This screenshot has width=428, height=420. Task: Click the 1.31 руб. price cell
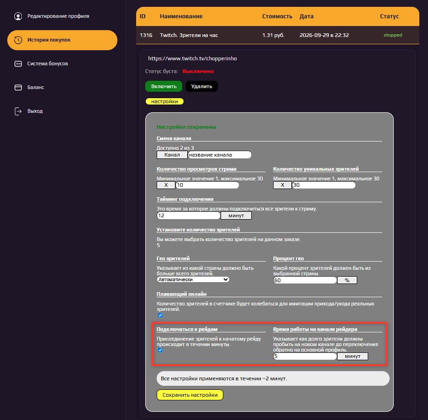(273, 35)
